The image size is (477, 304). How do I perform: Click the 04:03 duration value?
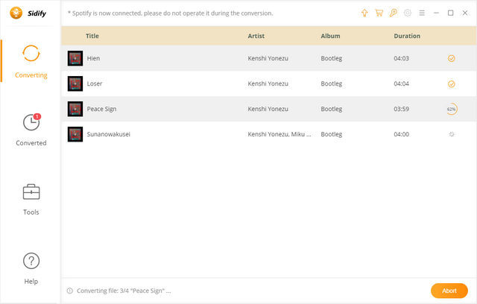point(401,58)
